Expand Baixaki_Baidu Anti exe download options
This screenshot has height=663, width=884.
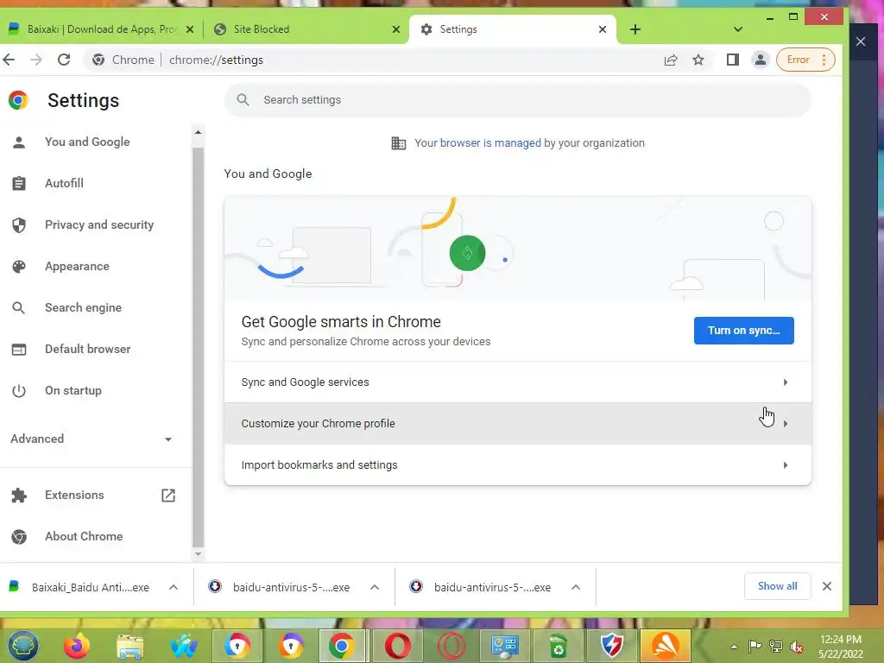(173, 587)
